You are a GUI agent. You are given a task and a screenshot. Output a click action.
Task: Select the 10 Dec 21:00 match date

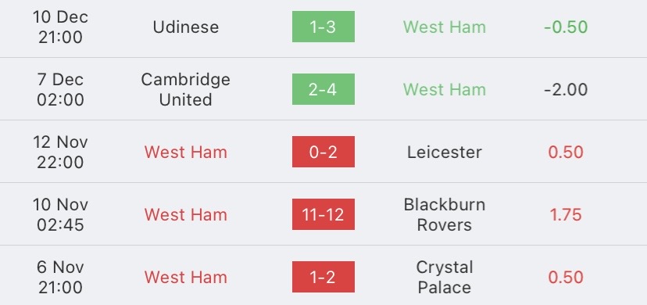(x=60, y=27)
